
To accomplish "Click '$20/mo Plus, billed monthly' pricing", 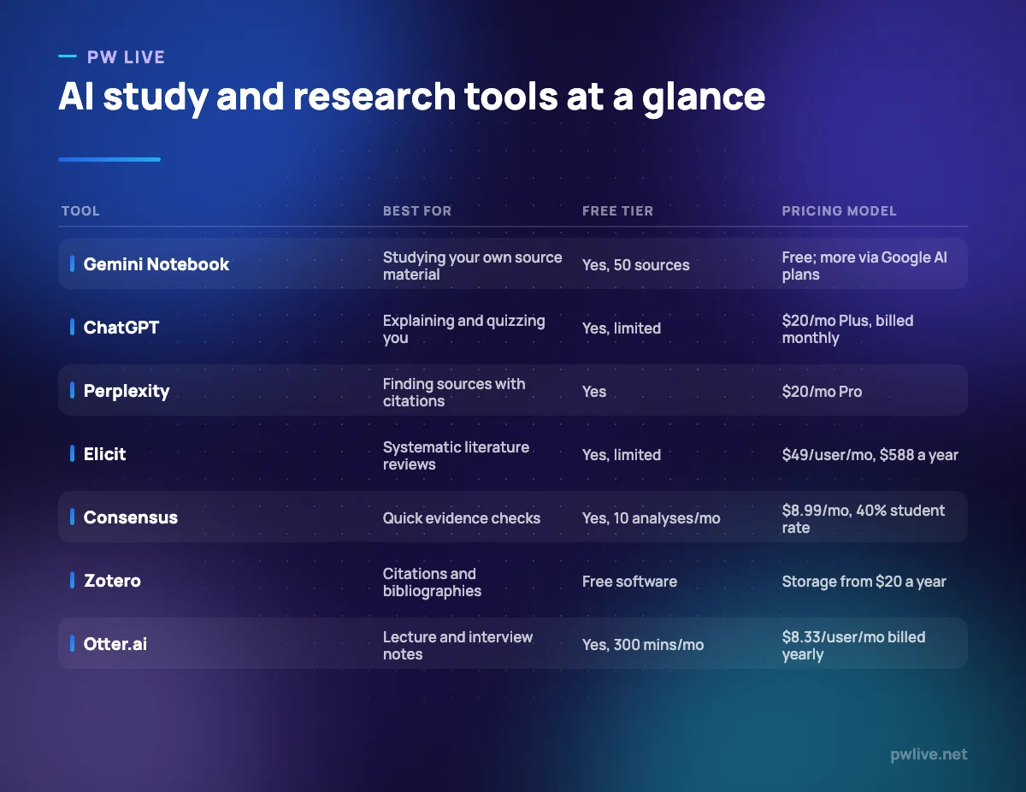I will click(x=848, y=329).
